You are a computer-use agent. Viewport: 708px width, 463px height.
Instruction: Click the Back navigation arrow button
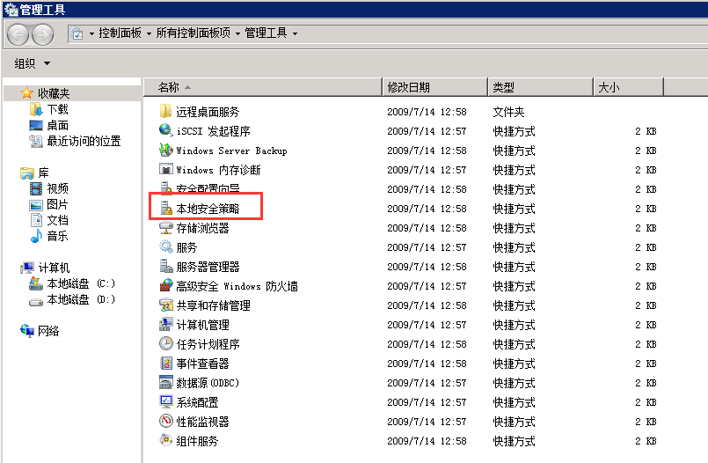click(18, 33)
